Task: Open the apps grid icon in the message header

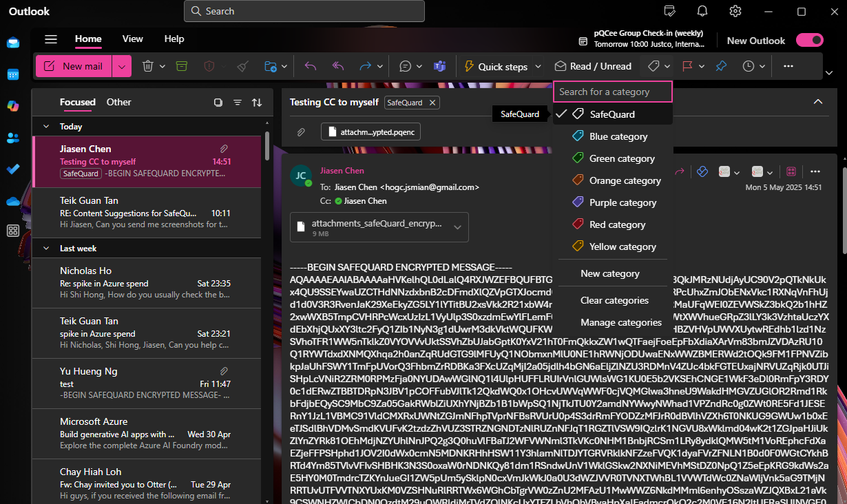Action: (x=791, y=171)
